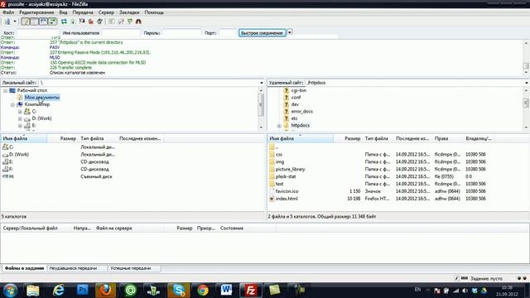
Task: Click the Быстрое соединение button
Action: point(263,33)
